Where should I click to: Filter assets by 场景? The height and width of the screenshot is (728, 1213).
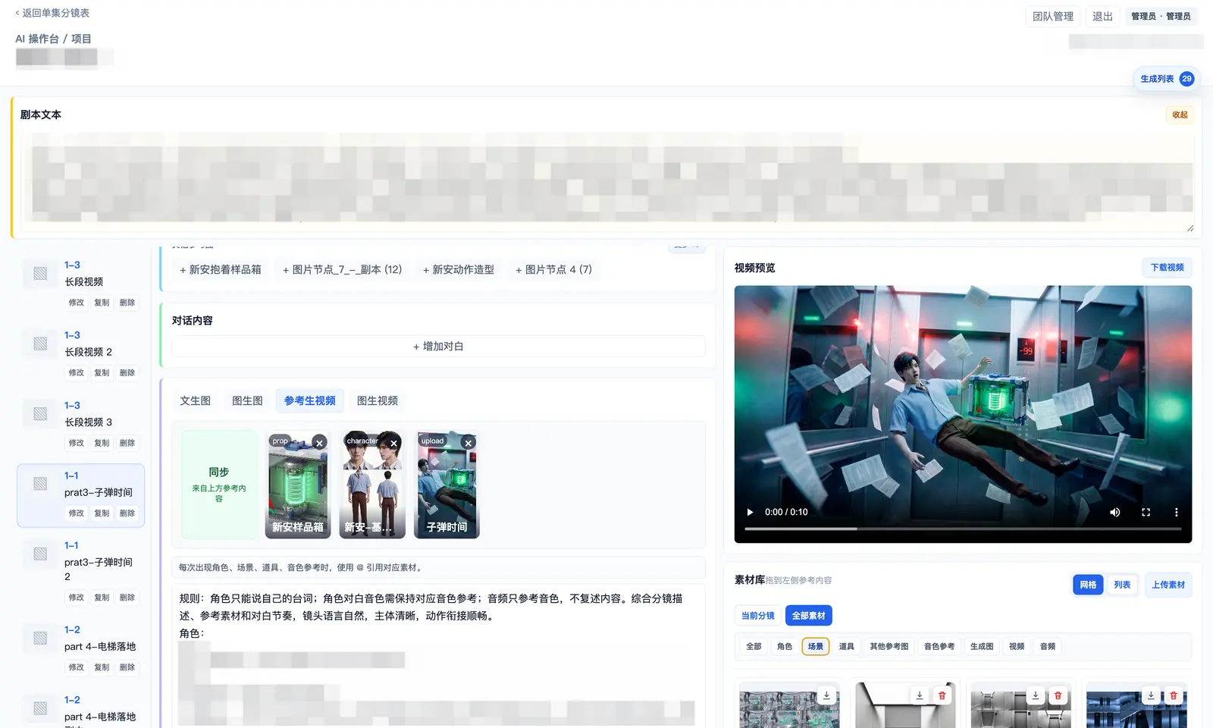pos(816,646)
